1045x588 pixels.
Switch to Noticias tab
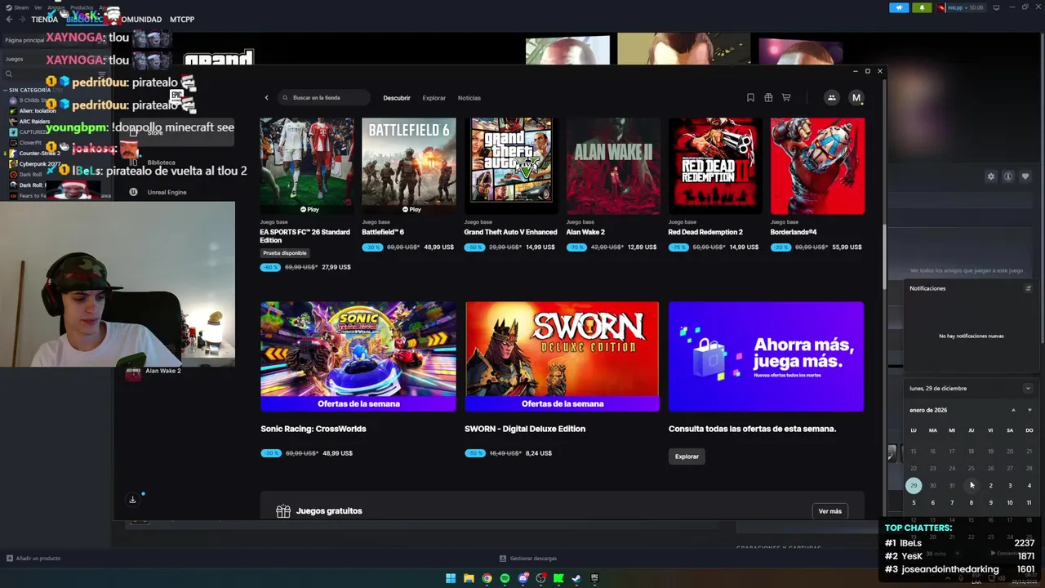469,98
